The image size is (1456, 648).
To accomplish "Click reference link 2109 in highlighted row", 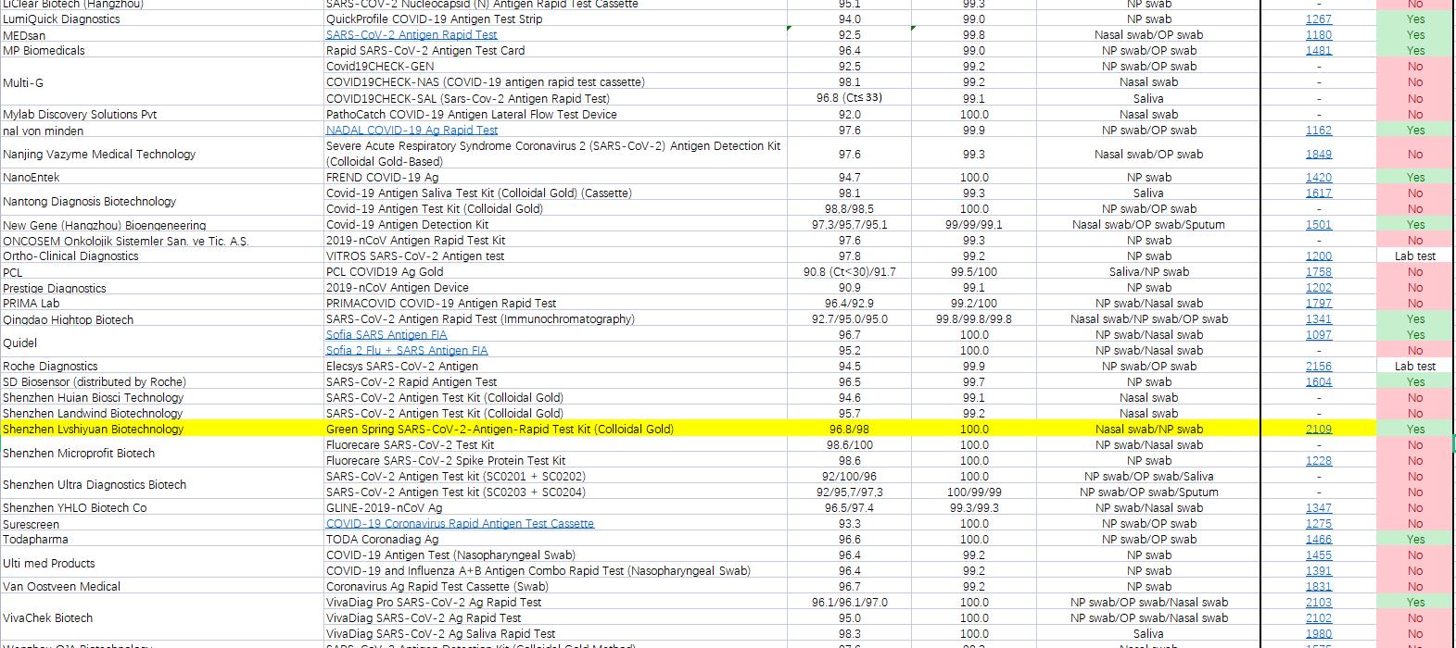I will tap(1318, 430).
